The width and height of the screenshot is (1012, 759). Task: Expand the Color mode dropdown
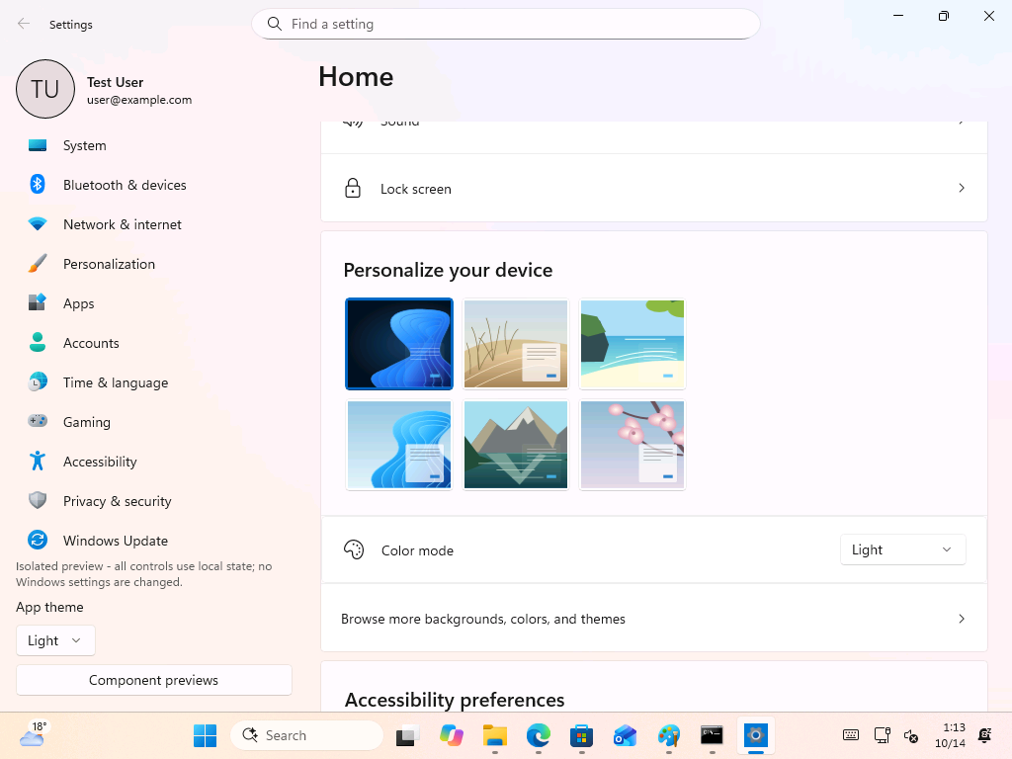[x=902, y=549]
